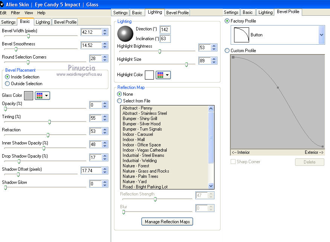Click the Shadow Offset spinner arrows
The height and width of the screenshot is (242, 330).
point(105,171)
